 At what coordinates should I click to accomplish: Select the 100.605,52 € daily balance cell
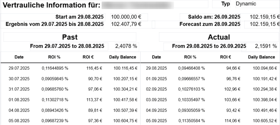pos(263,120)
